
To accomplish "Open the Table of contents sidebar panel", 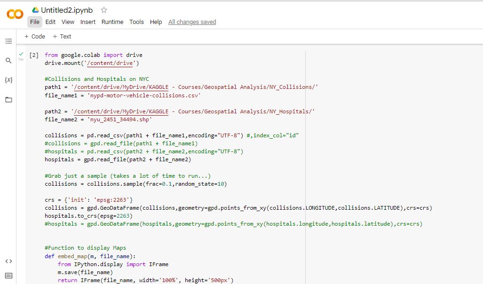I will [8, 41].
